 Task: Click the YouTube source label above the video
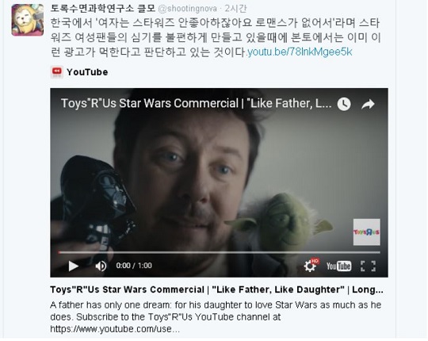(x=87, y=72)
